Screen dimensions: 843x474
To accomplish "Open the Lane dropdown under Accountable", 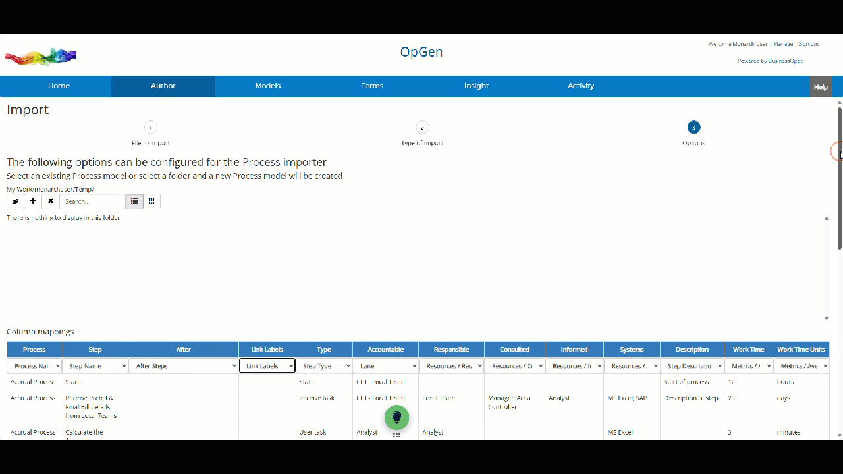I will [x=385, y=366].
